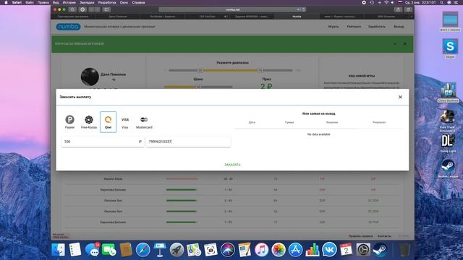The width and height of the screenshot is (463, 260).
Task: Select the Cities Skylines desktop icon
Action: [x=449, y=92]
